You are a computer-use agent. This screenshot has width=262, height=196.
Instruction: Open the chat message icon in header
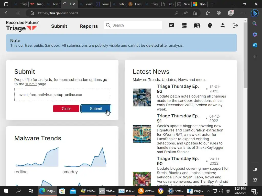(x=171, y=25)
